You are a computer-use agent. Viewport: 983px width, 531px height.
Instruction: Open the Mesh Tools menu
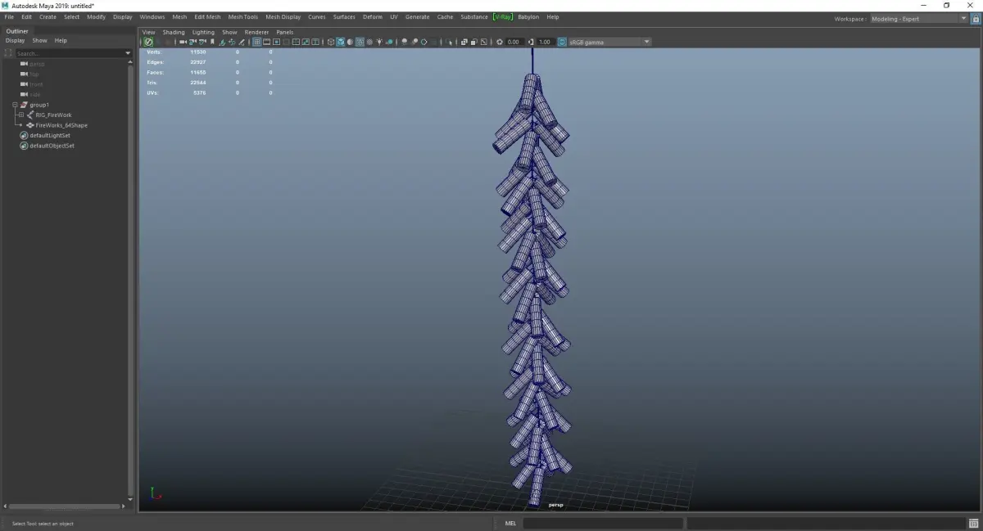(x=242, y=16)
